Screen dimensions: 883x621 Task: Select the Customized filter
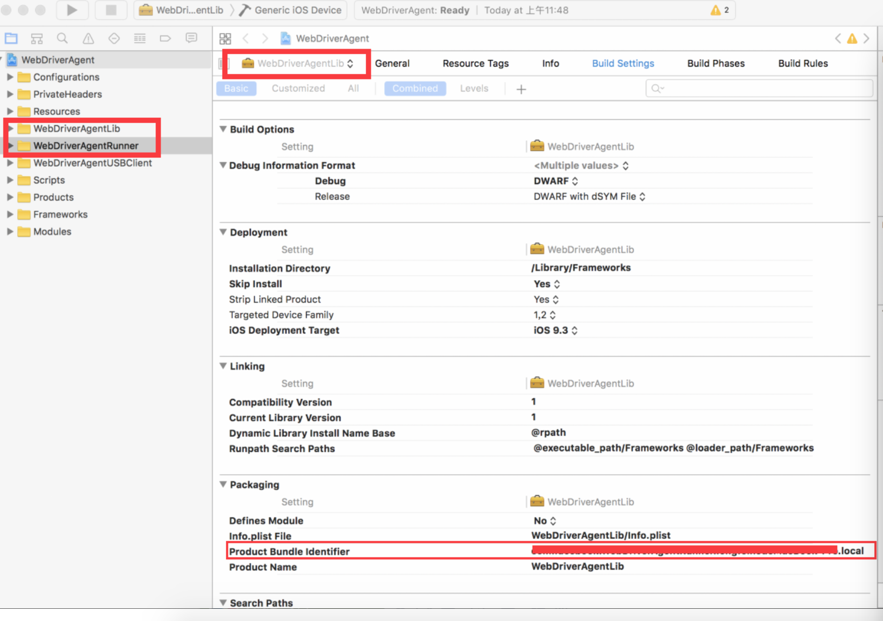[x=298, y=89]
